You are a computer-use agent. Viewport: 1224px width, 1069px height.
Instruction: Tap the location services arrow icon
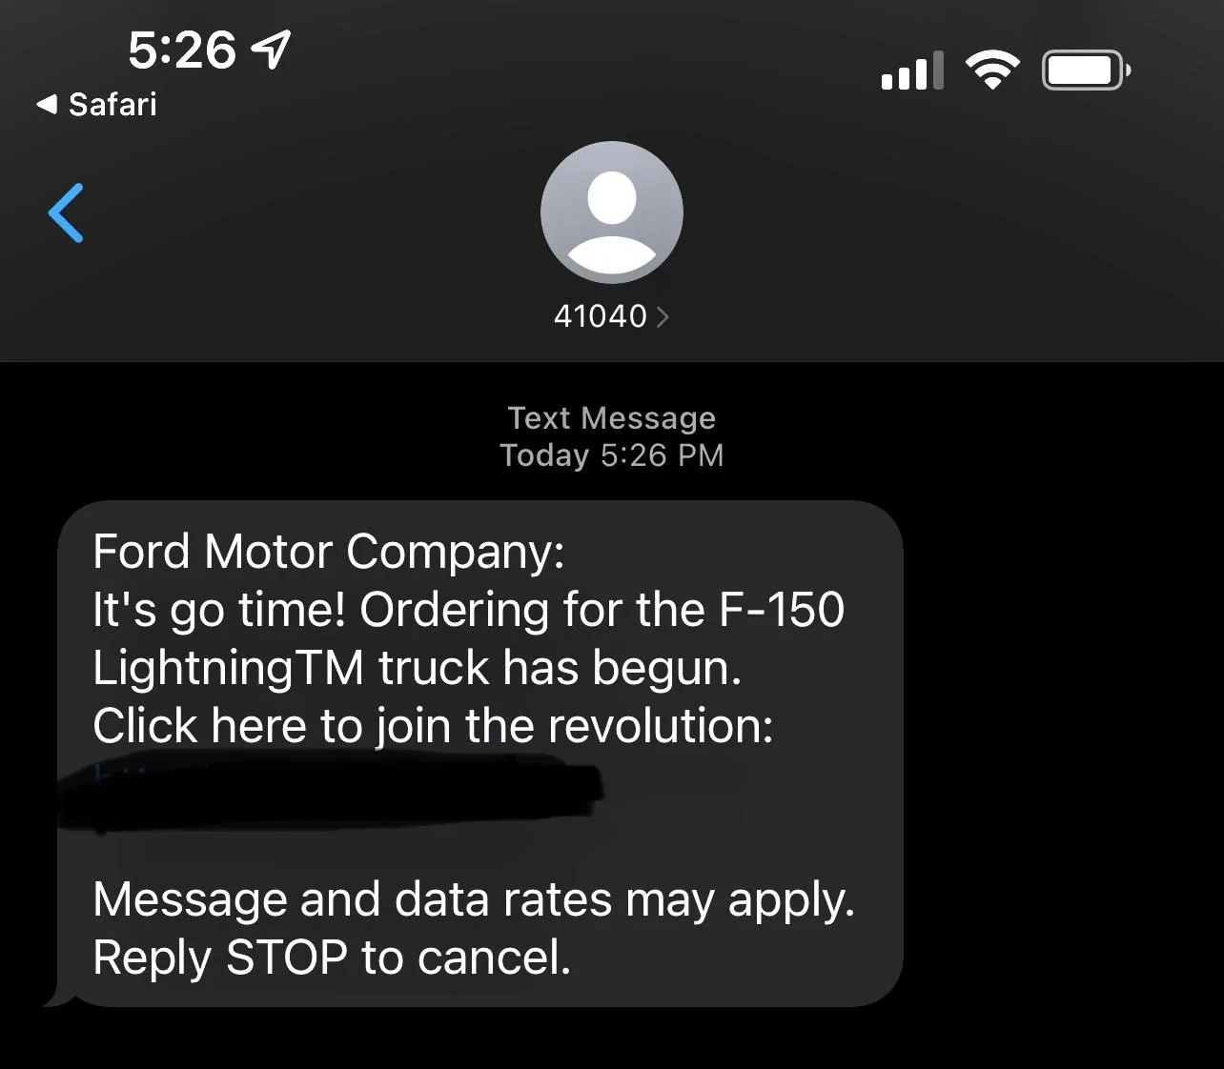point(271,49)
